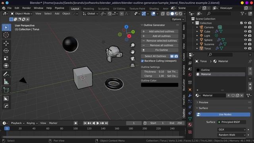Toggle auto keying record button
The width and height of the screenshot is (254, 143).
coord(75,123)
